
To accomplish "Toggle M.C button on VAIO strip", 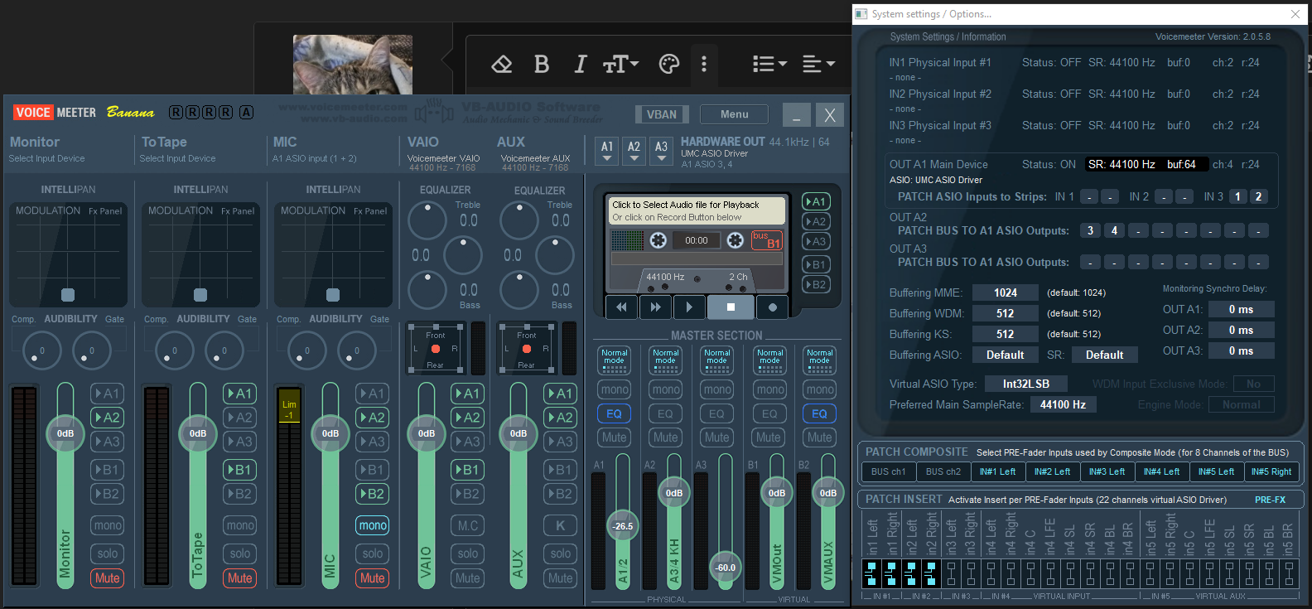I will pyautogui.click(x=468, y=525).
